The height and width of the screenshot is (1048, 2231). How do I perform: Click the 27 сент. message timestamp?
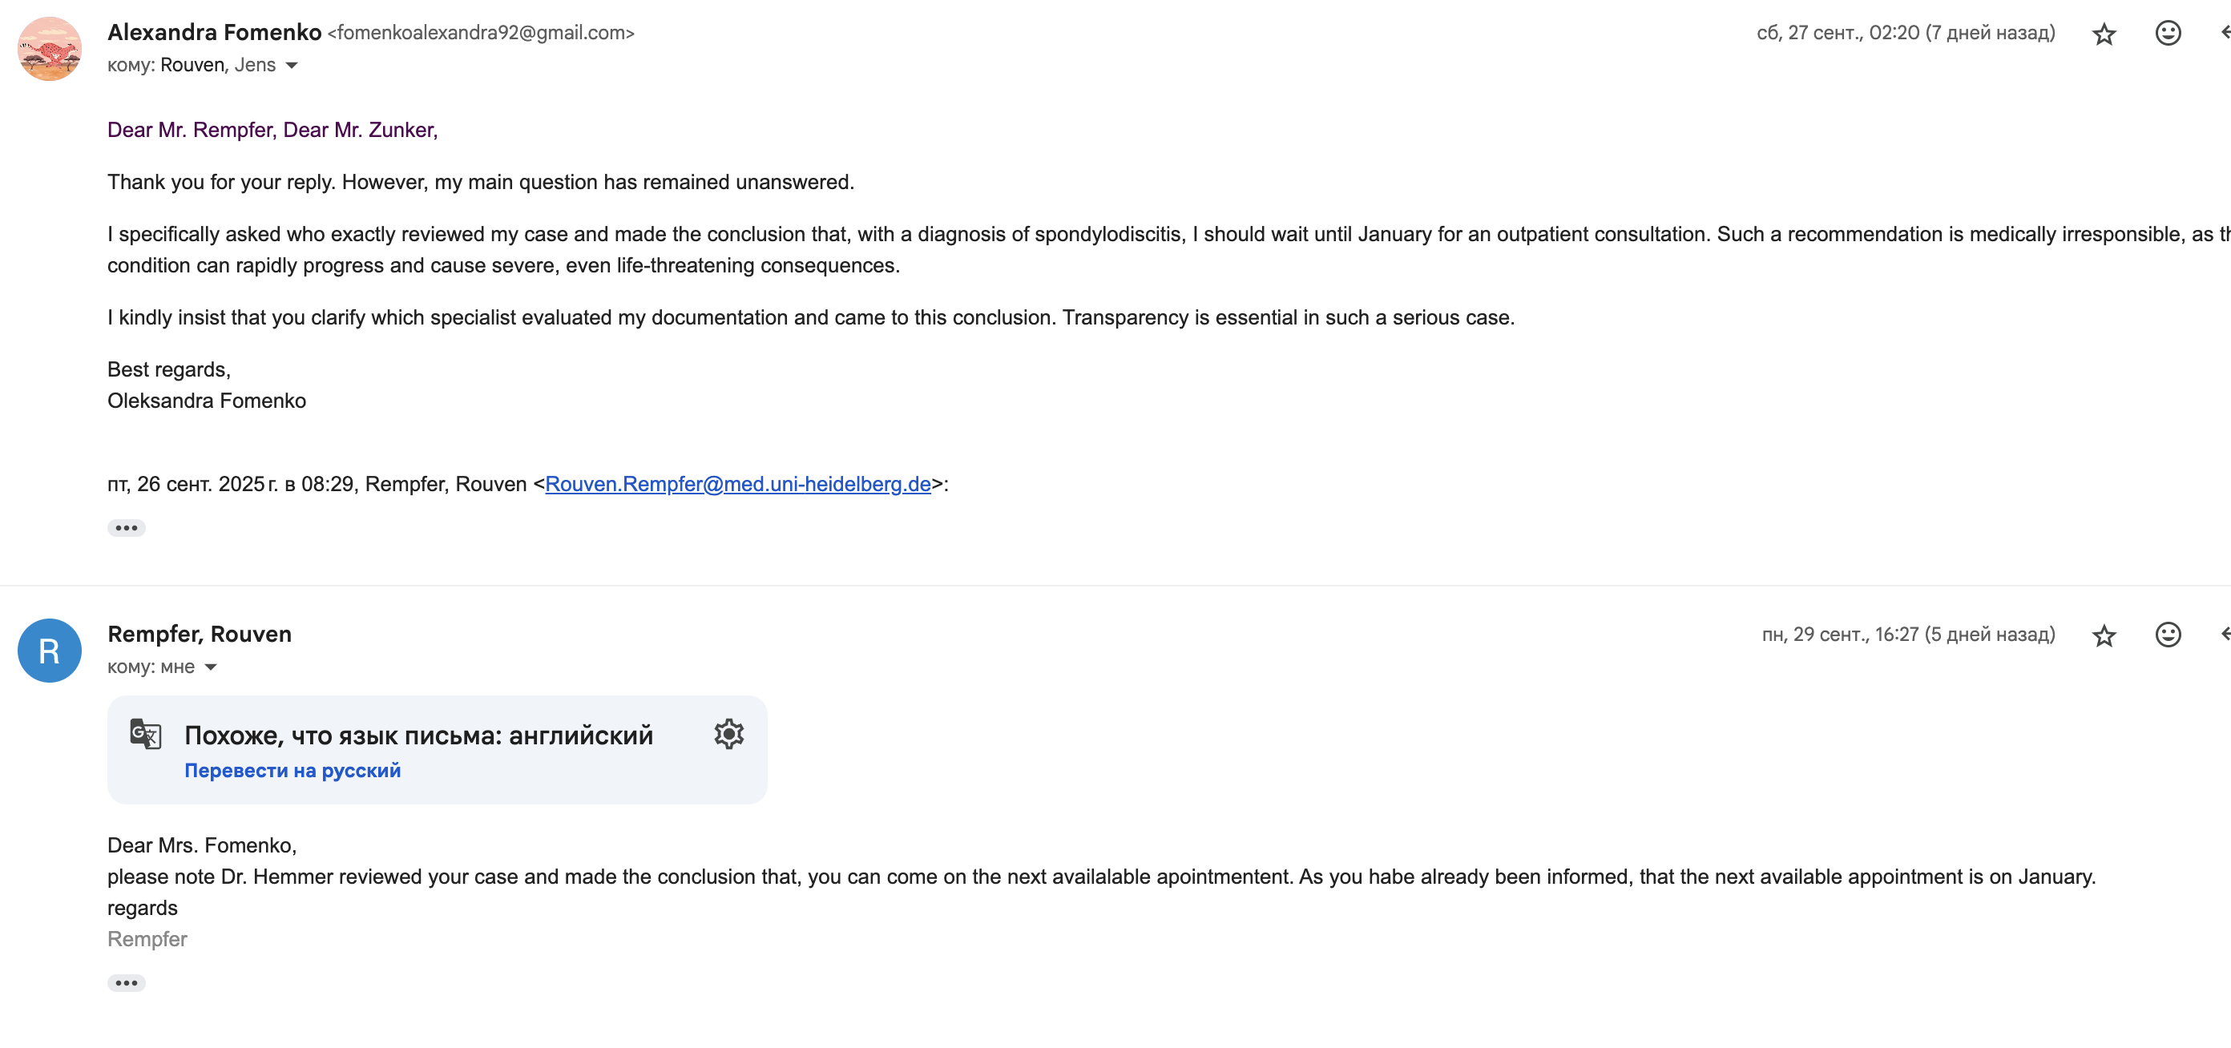1905,33
